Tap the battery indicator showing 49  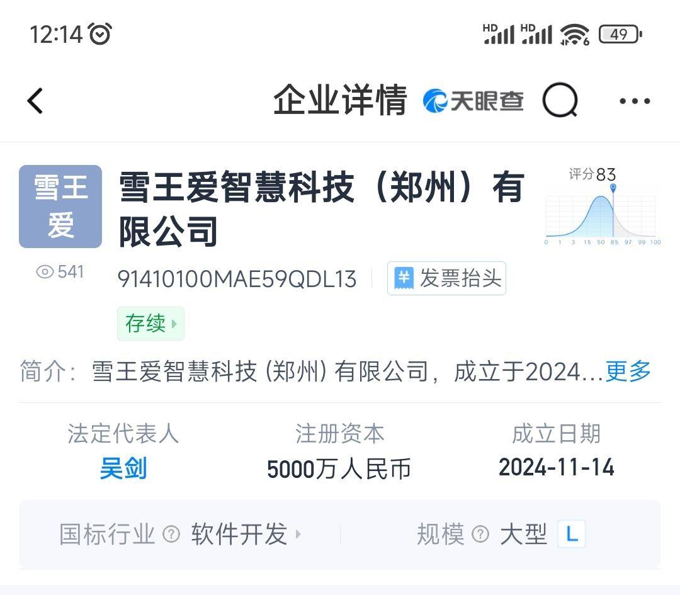point(620,34)
